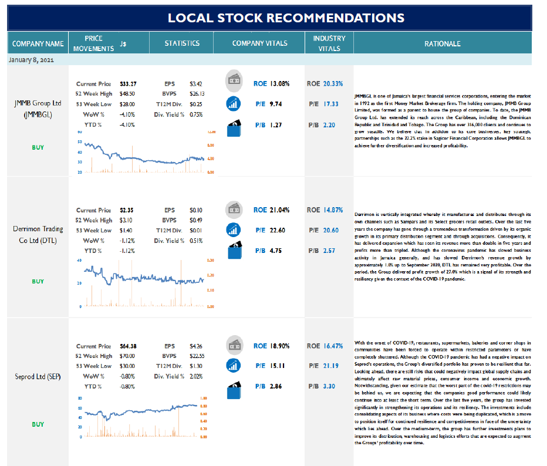Click the dividend yield value 0.75%
The image size is (547, 466).
(196, 114)
